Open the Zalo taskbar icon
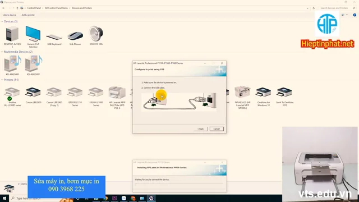 click(x=124, y=198)
